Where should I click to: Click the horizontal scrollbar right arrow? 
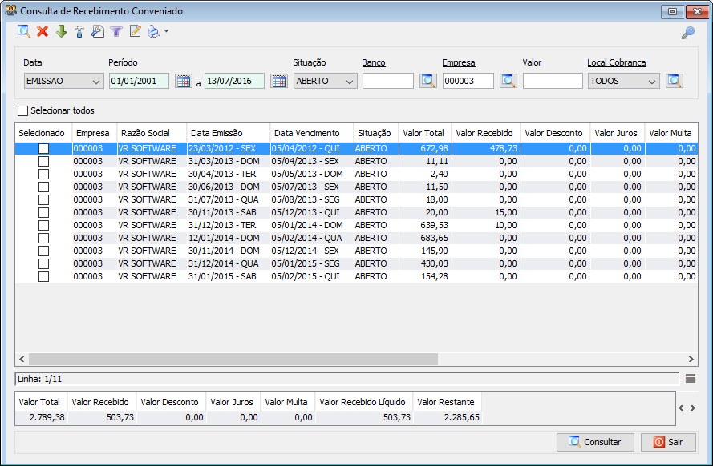[691, 360]
